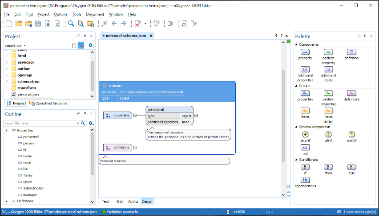Click the Validate checkmark toolbar icon
The height and width of the screenshot is (216, 379).
[x=138, y=24]
